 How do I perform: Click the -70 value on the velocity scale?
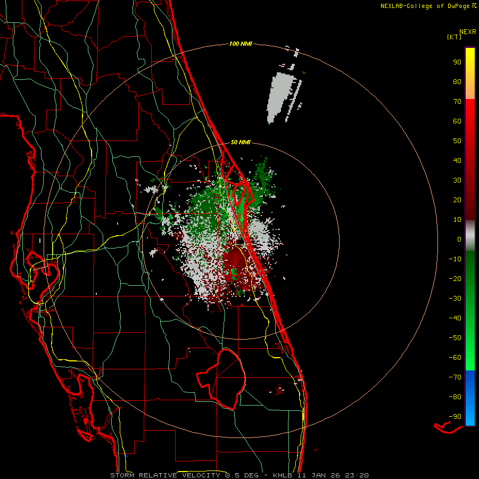455,377
